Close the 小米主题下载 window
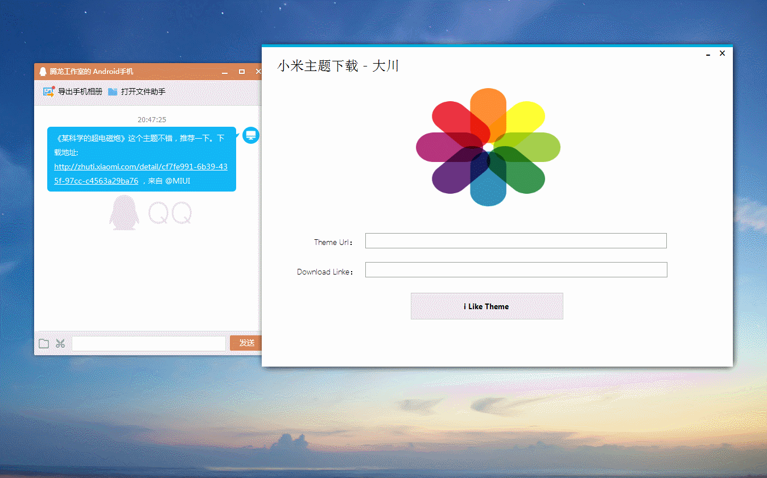Image resolution: width=767 pixels, height=478 pixels. 722,53
